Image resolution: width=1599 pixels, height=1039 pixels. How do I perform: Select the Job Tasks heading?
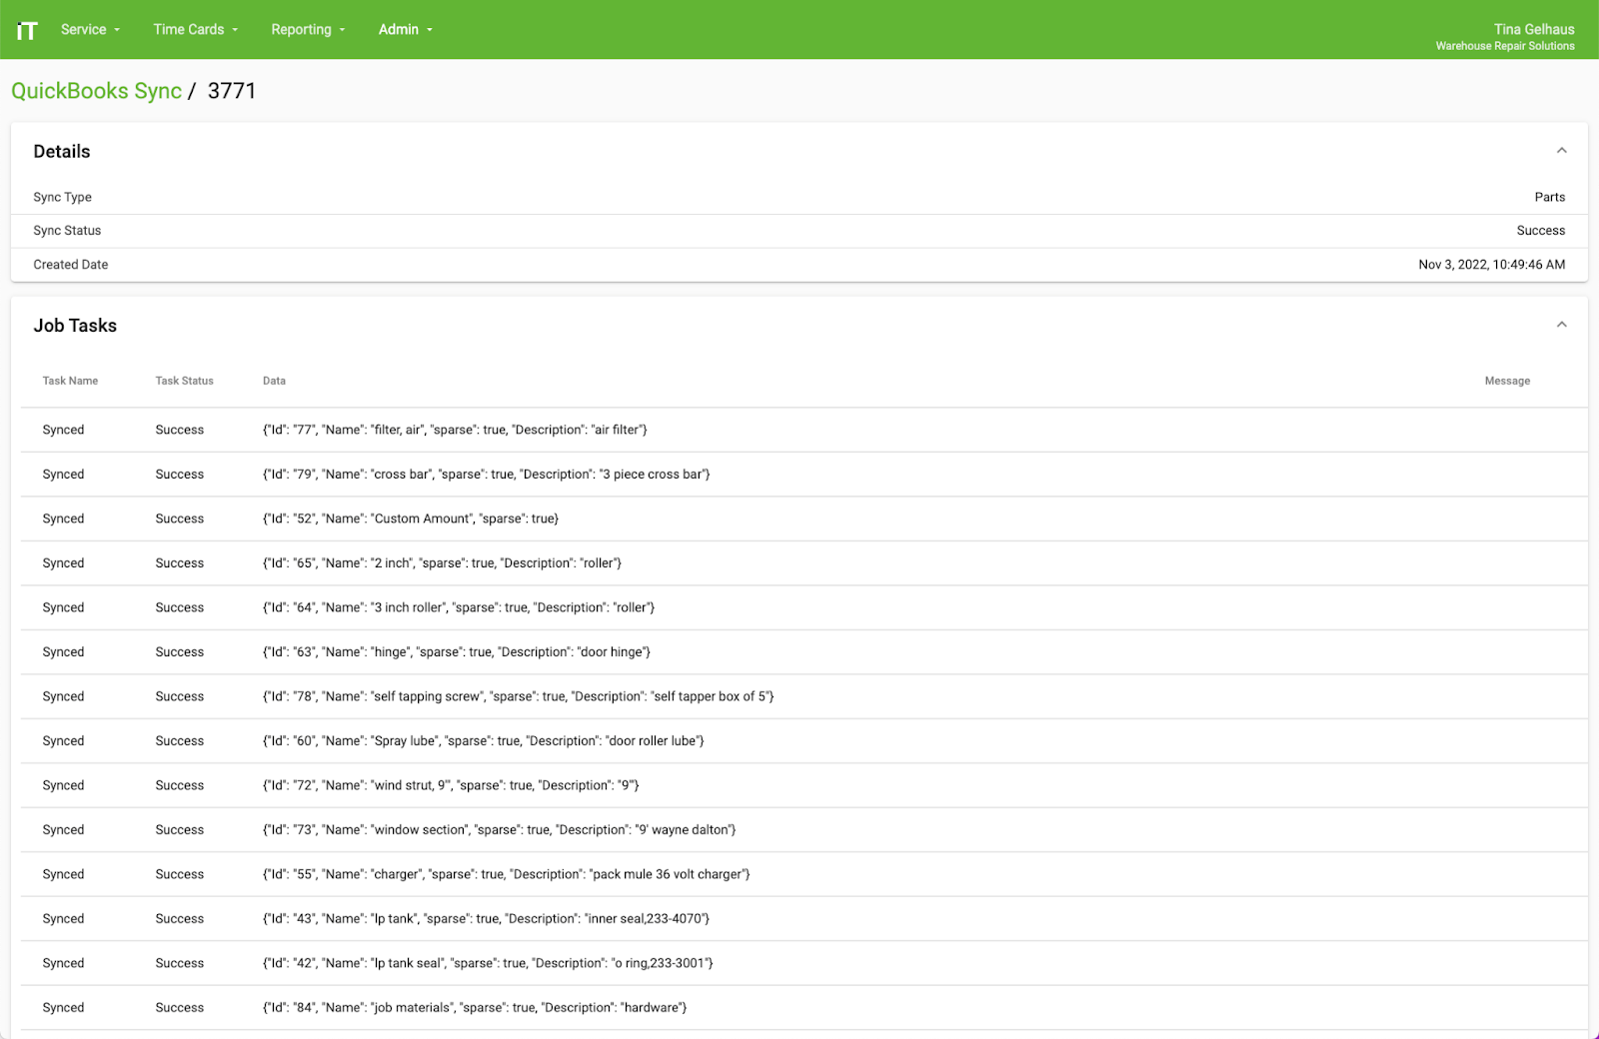tap(75, 326)
